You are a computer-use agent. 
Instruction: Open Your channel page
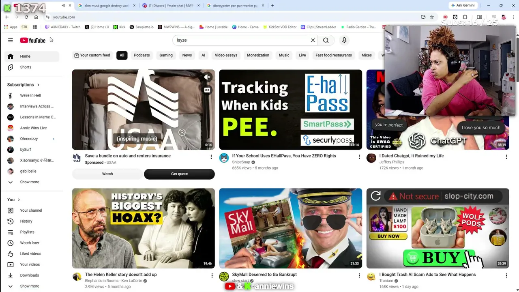tap(32, 210)
